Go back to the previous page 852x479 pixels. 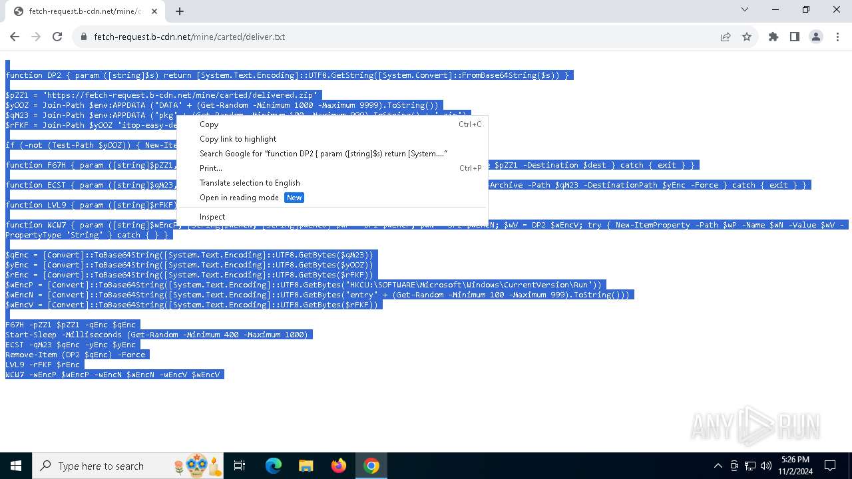tap(15, 37)
